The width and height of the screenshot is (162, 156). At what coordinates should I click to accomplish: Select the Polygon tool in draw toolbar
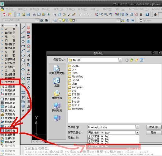click(23, 41)
